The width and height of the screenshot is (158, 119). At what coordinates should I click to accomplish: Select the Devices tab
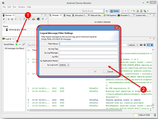[x=9, y=15]
